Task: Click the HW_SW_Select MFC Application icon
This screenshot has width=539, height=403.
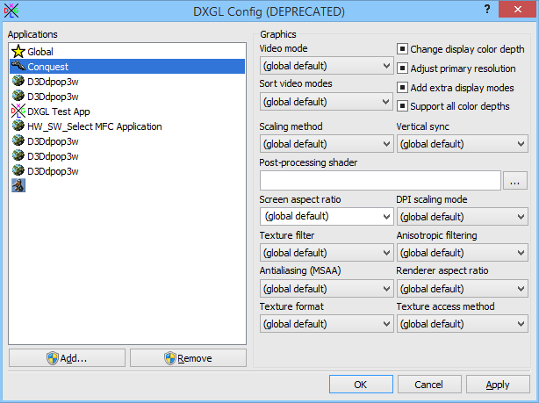Action: pyautogui.click(x=18, y=126)
